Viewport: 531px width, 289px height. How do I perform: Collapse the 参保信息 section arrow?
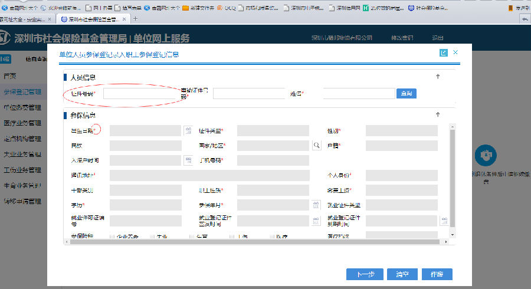(438, 114)
